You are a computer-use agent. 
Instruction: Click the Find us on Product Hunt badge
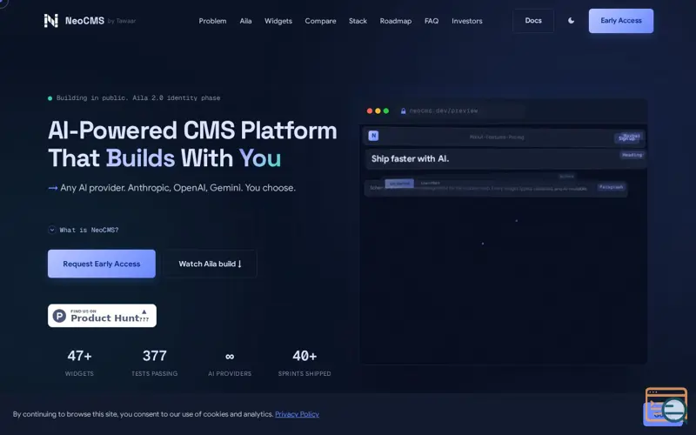click(x=102, y=316)
